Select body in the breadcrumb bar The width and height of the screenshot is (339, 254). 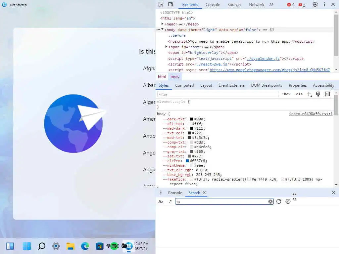[x=175, y=77]
